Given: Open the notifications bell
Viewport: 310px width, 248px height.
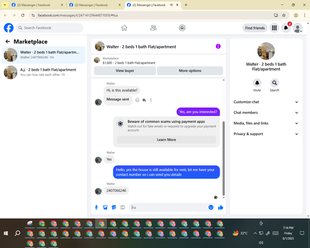Looking at the screenshot, I should click(286, 28).
